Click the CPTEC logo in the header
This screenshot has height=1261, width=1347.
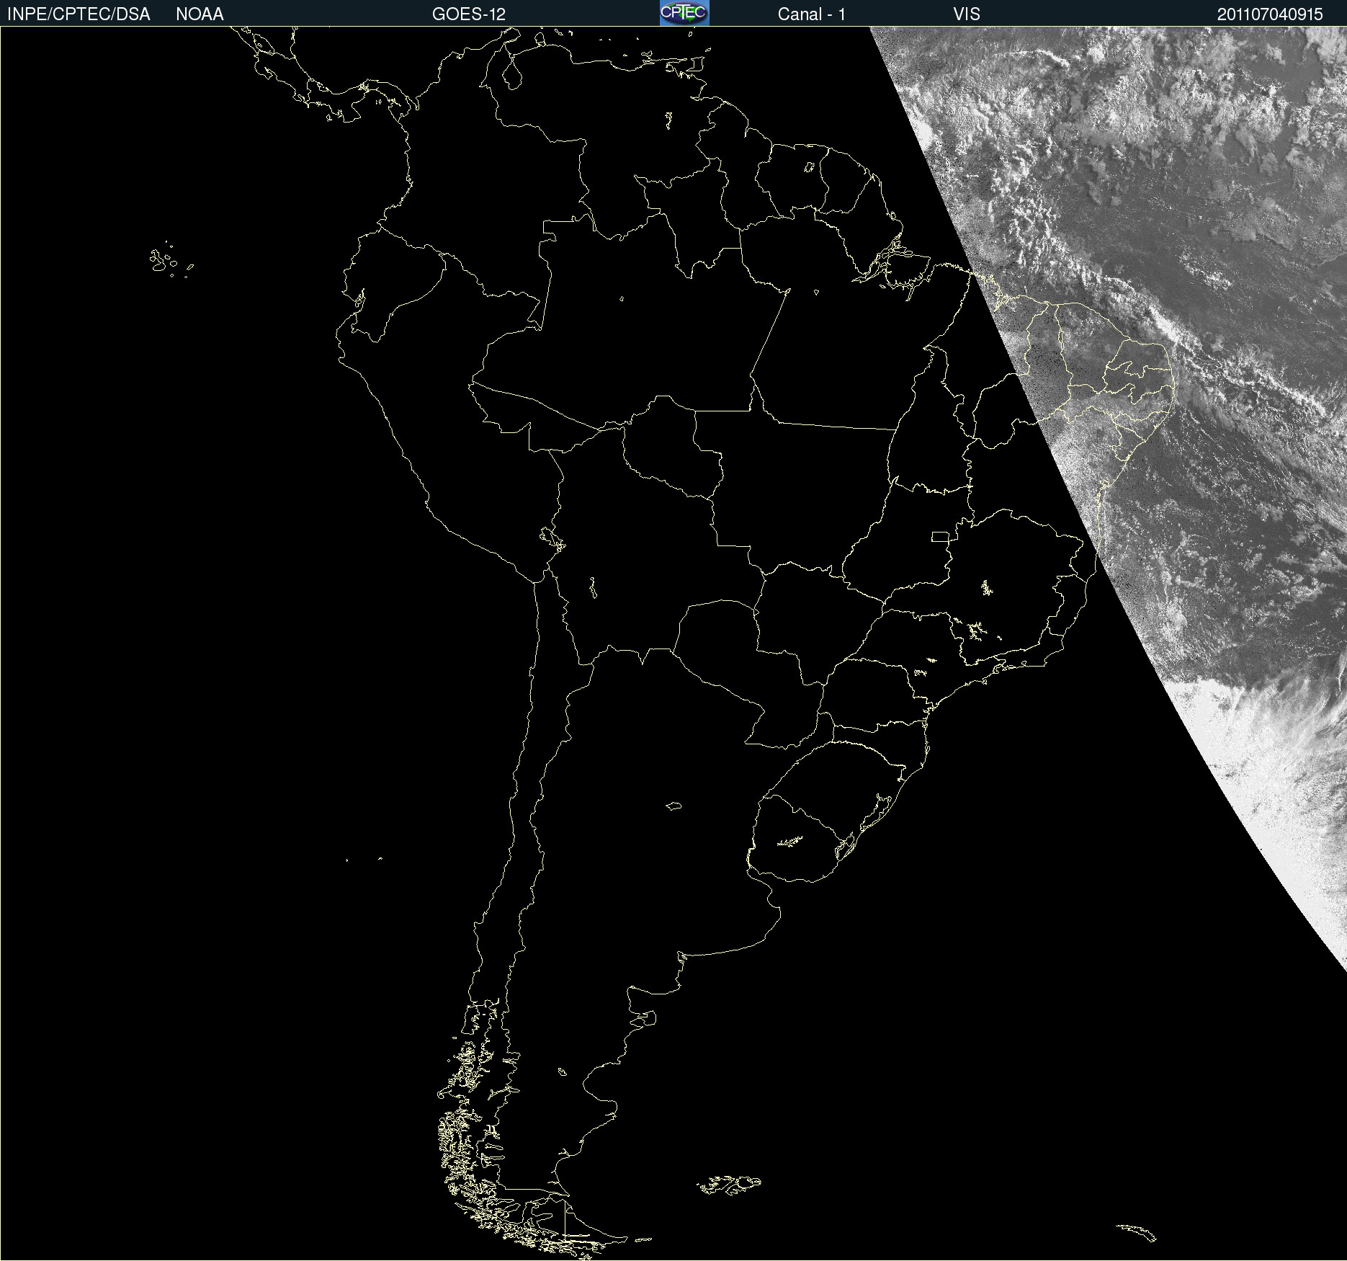[684, 13]
